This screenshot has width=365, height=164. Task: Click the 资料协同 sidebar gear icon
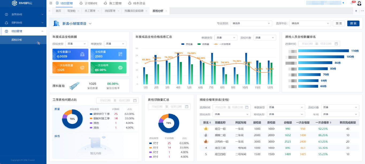click(x=6, y=23)
